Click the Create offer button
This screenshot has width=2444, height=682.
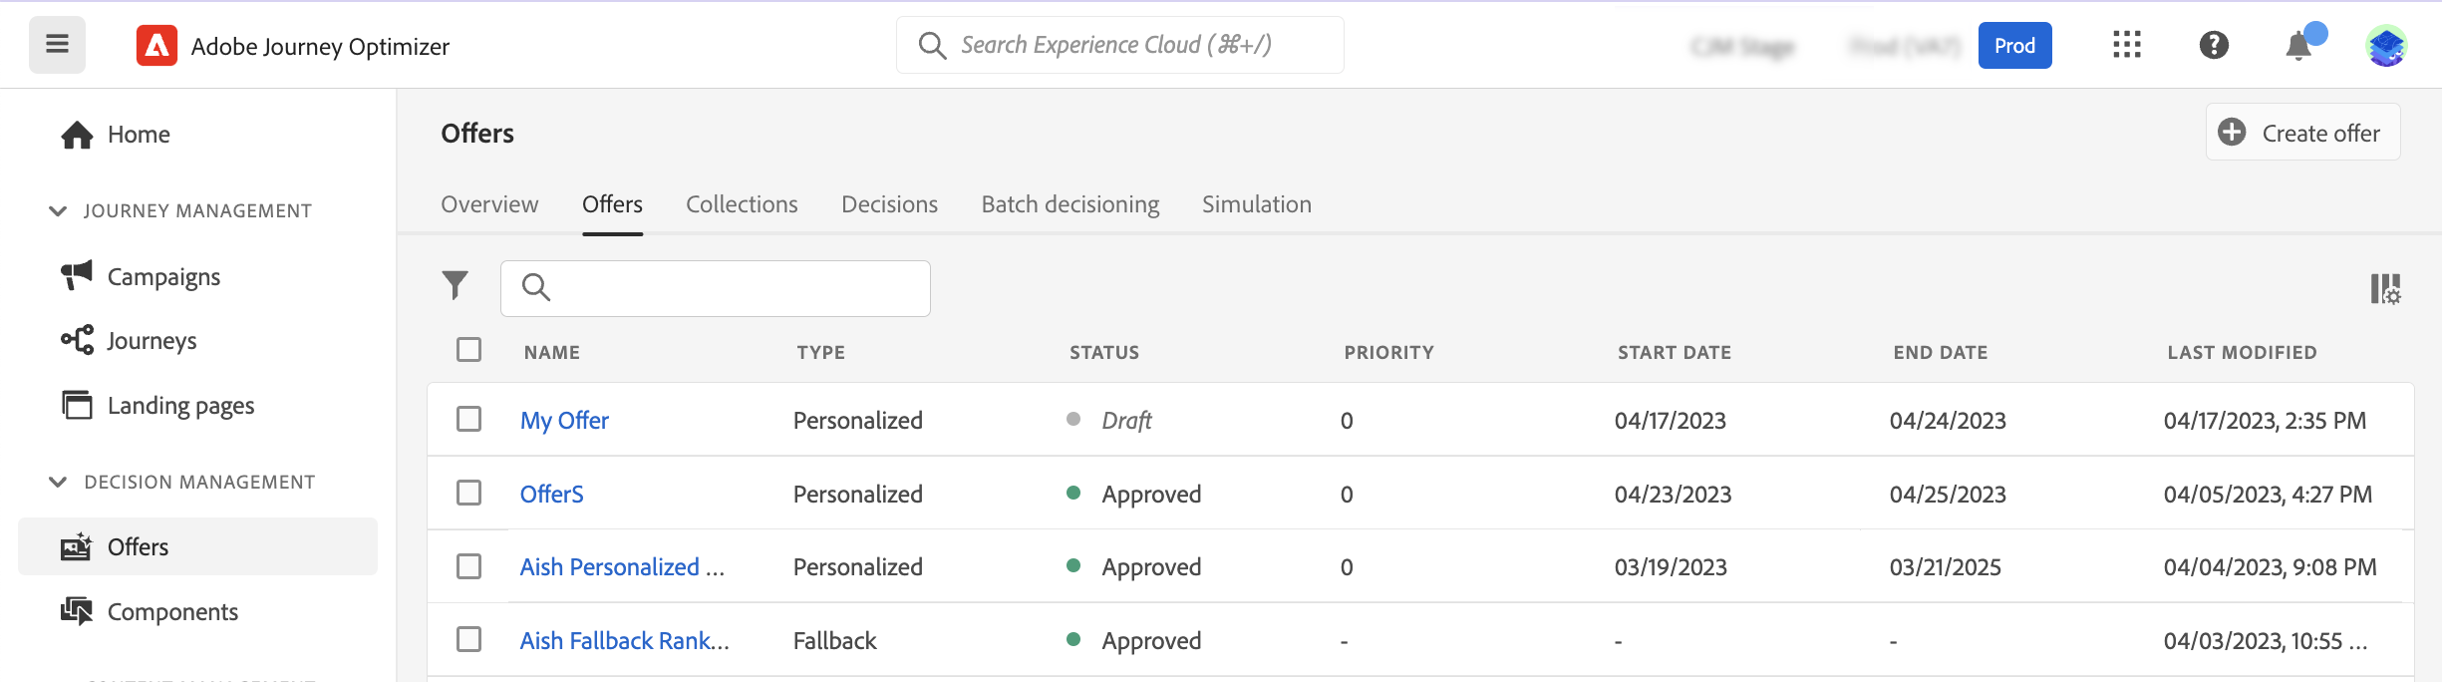coord(2302,133)
